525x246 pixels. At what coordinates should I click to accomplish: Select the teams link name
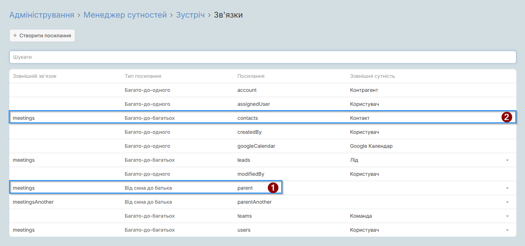[245, 216]
